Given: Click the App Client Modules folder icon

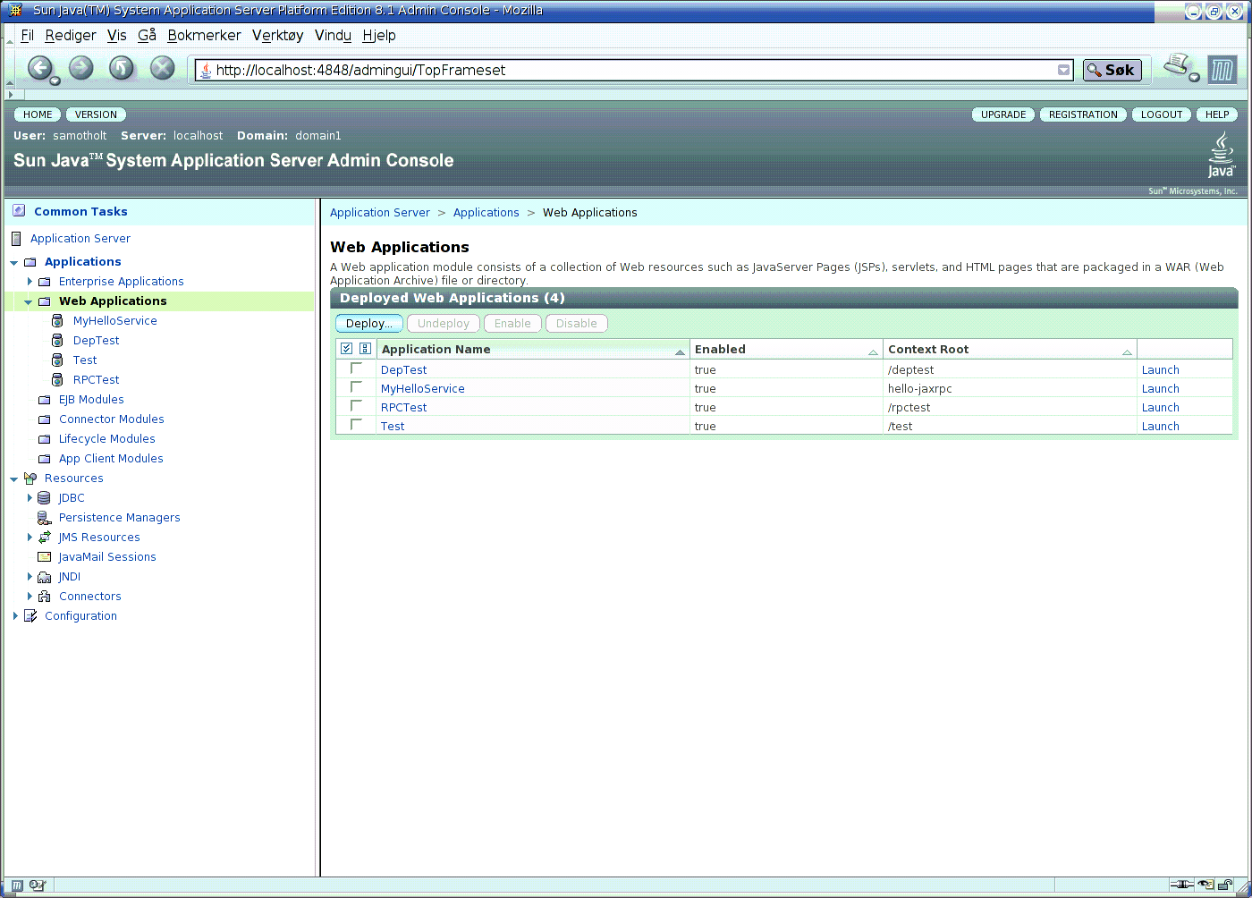Looking at the screenshot, I should [45, 459].
